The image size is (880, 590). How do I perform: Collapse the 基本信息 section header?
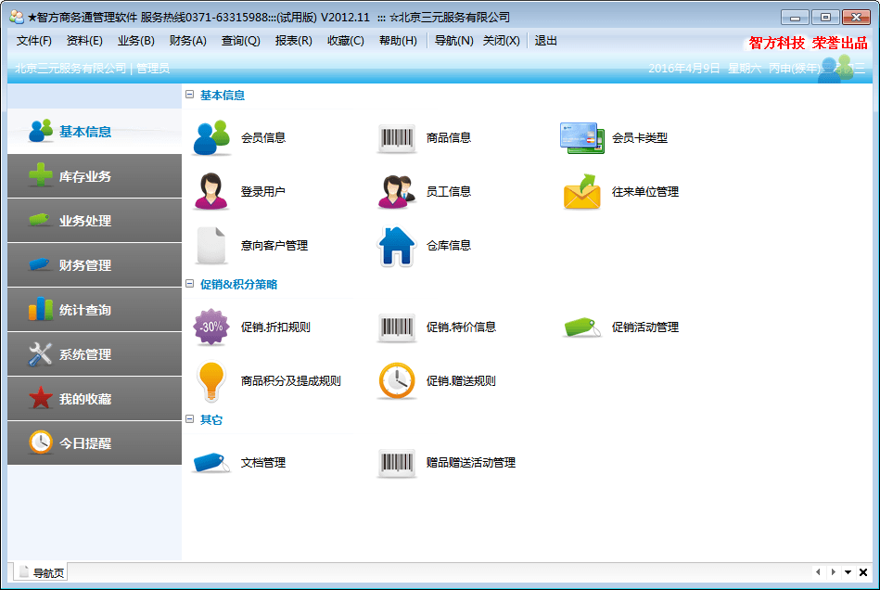coord(190,95)
